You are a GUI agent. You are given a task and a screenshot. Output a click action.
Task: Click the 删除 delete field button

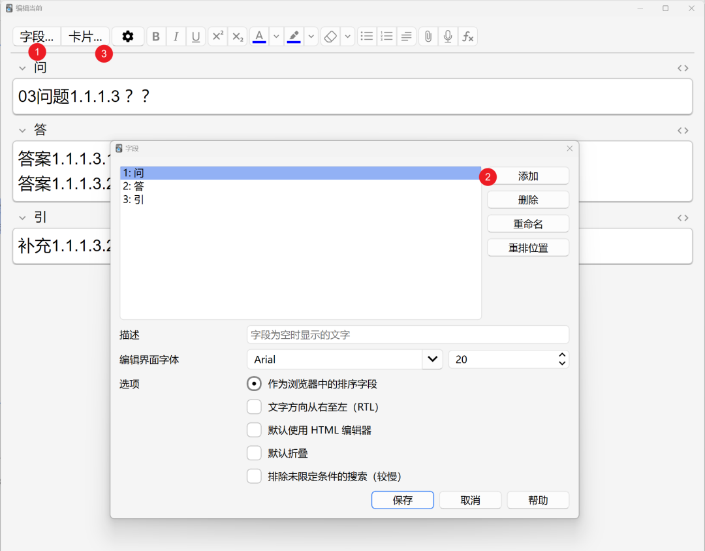[x=528, y=200]
